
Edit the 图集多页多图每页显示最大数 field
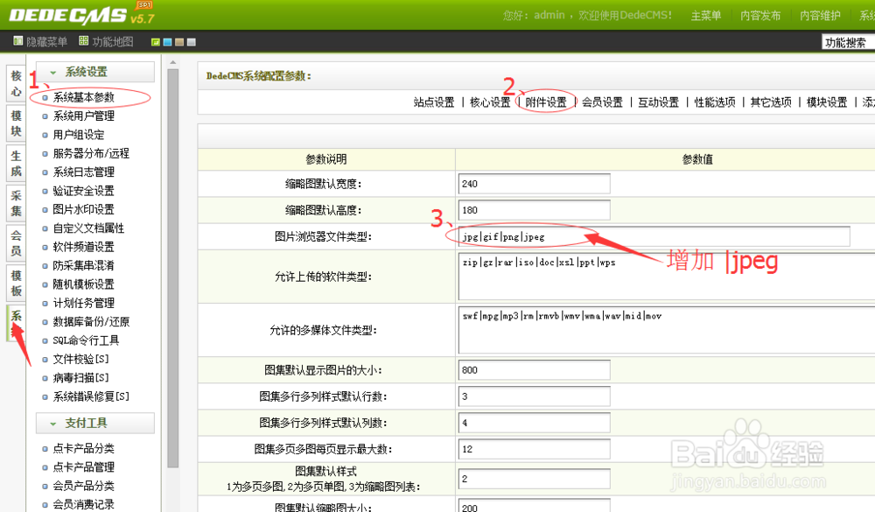coord(534,449)
